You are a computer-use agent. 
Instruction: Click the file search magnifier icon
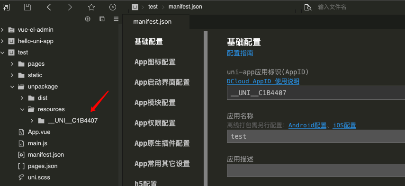[308, 7]
